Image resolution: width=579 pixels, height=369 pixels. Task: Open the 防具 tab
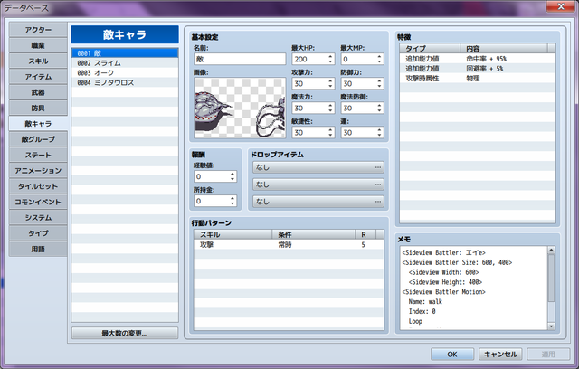coord(38,109)
